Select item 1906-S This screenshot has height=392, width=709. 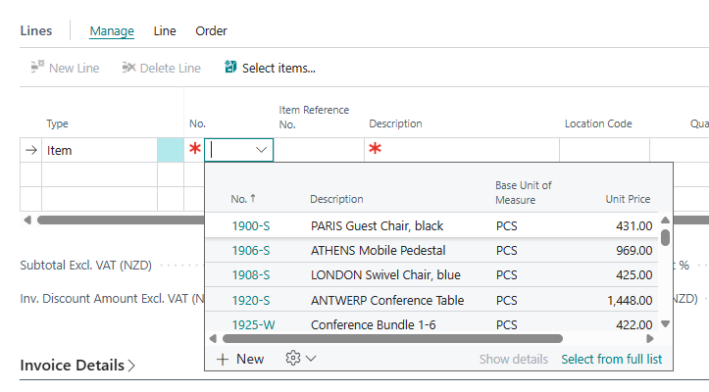pos(251,250)
